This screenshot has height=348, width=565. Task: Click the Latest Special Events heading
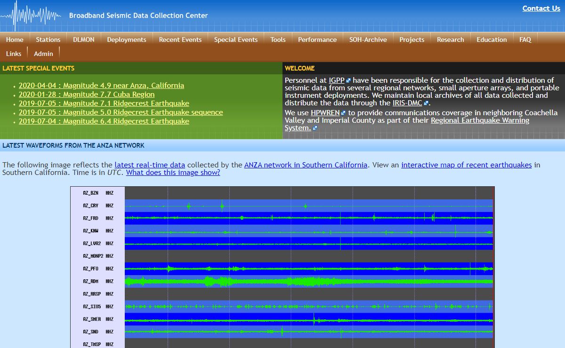coord(38,68)
